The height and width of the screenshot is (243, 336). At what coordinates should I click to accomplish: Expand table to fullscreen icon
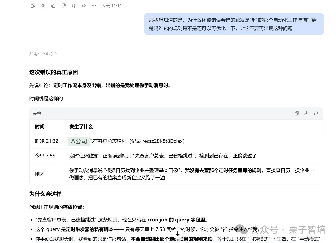point(316,113)
